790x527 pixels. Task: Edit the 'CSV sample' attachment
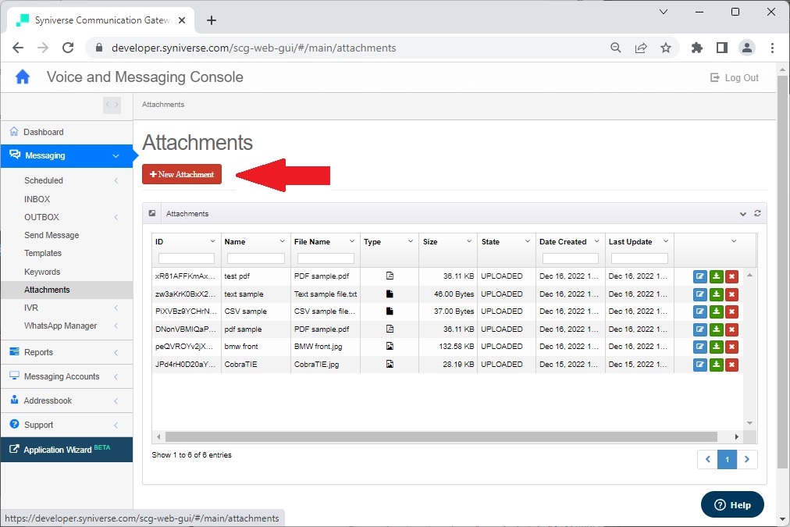tap(699, 312)
